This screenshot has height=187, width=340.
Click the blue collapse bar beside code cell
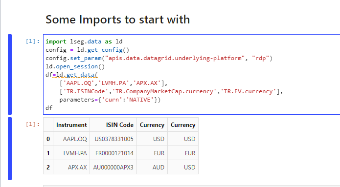(x=10, y=74)
